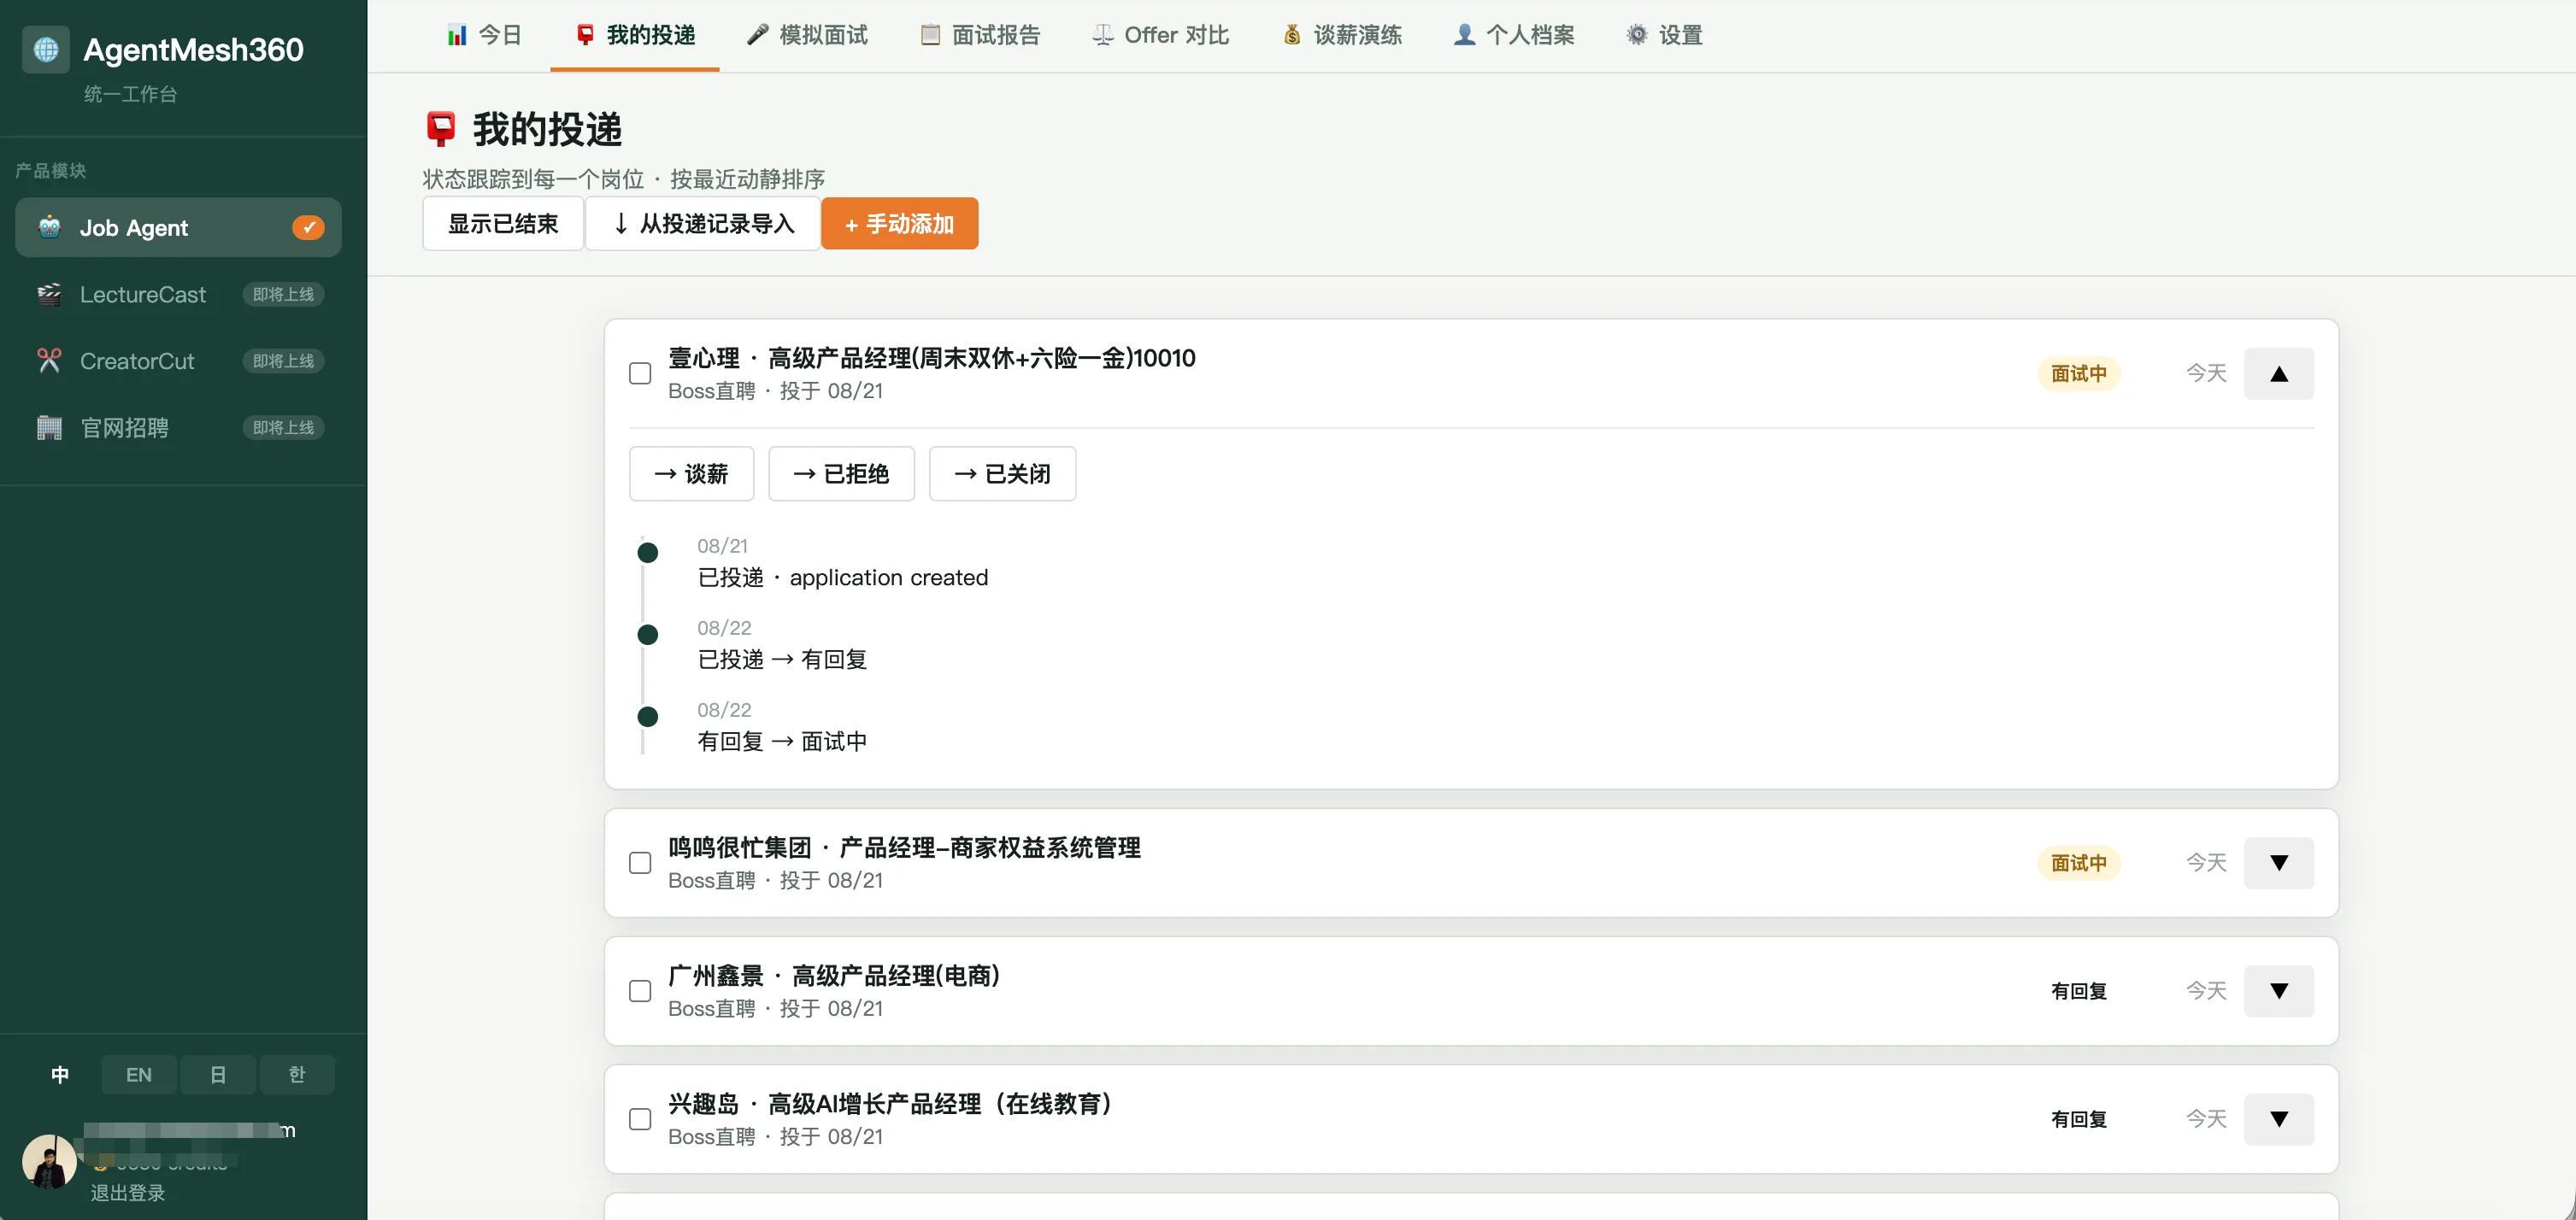The image size is (2576, 1220).
Task: Click the 面试中 status badge for 鸣鸣很忙集团
Action: (x=2079, y=863)
